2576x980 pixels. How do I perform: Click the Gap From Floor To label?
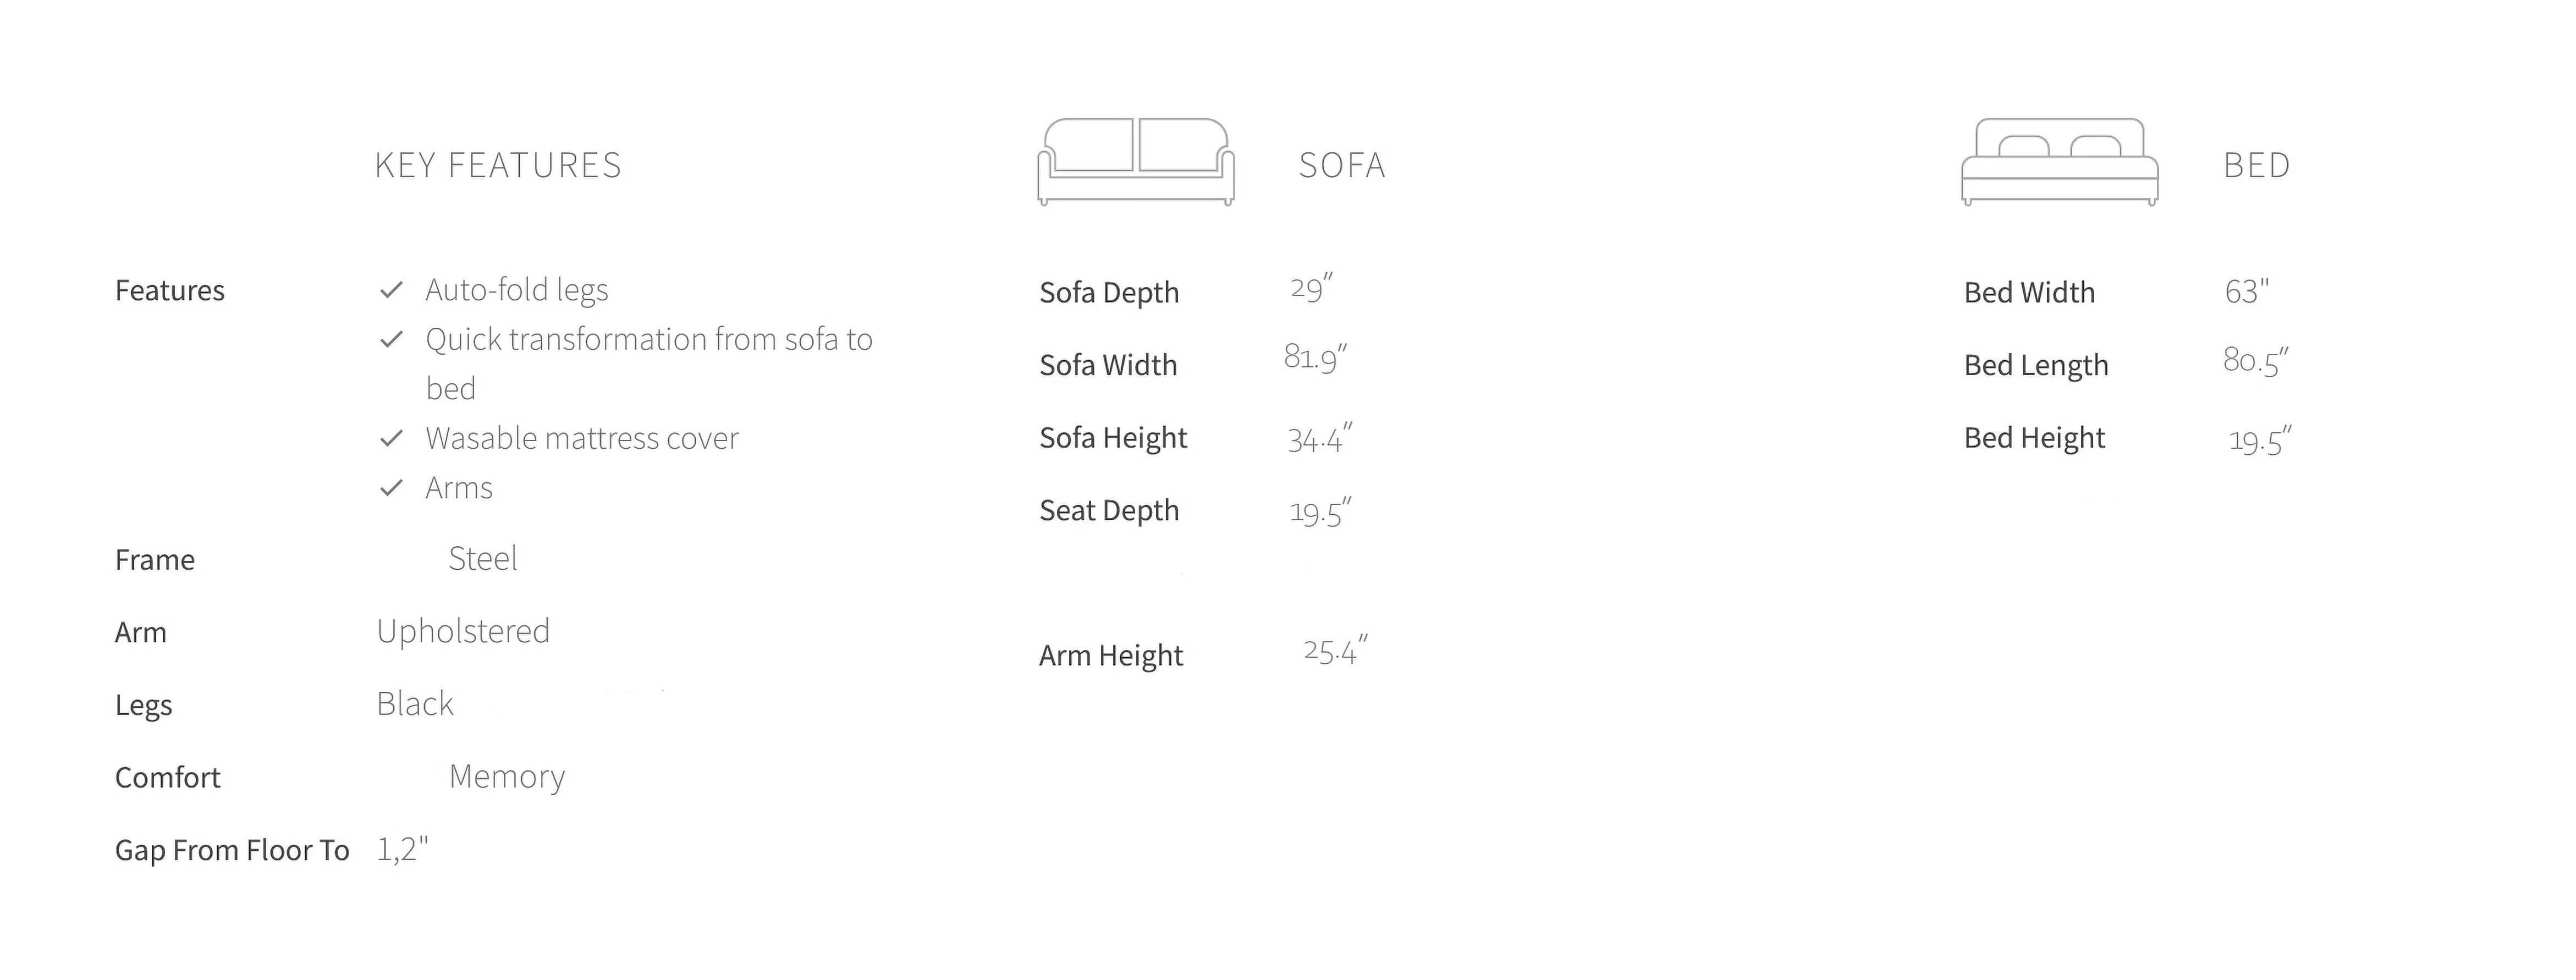click(232, 850)
